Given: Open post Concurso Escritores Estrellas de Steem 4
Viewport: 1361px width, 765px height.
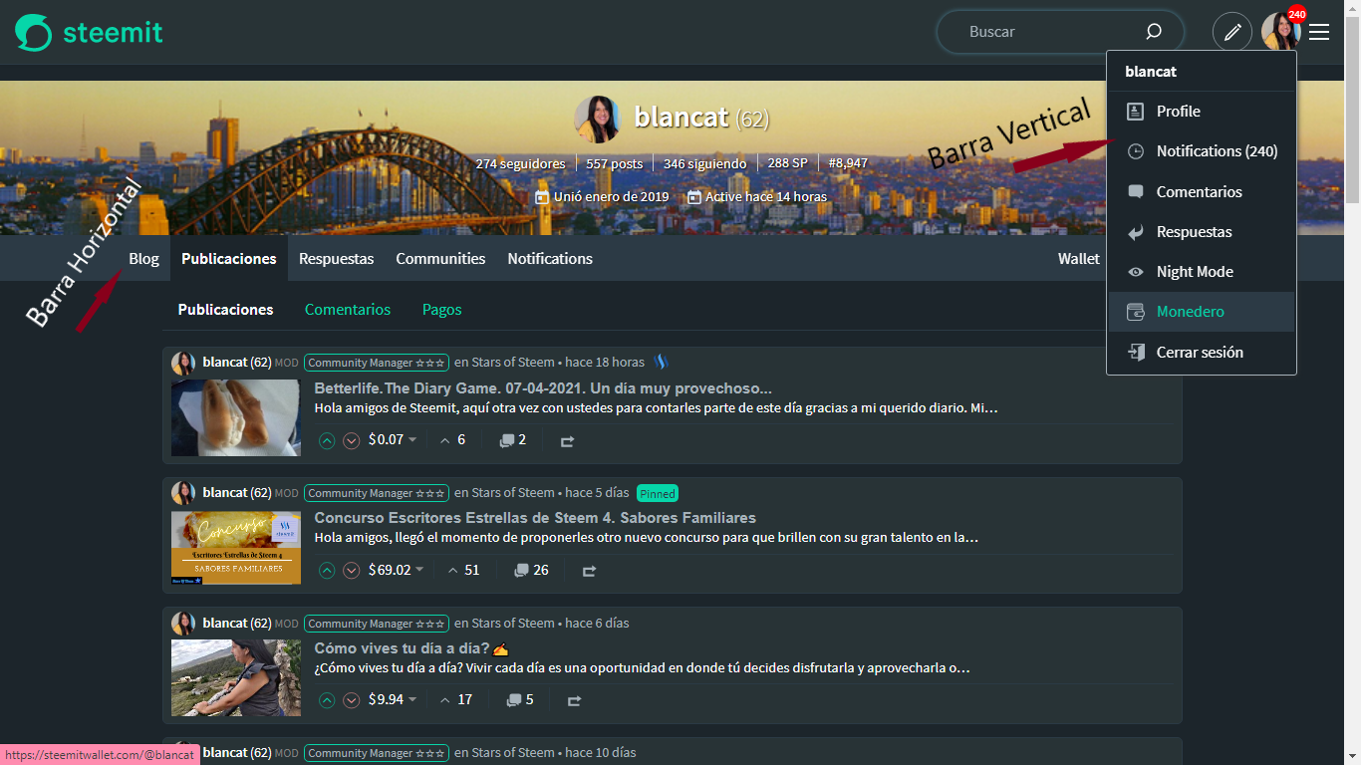Looking at the screenshot, I should (535, 518).
